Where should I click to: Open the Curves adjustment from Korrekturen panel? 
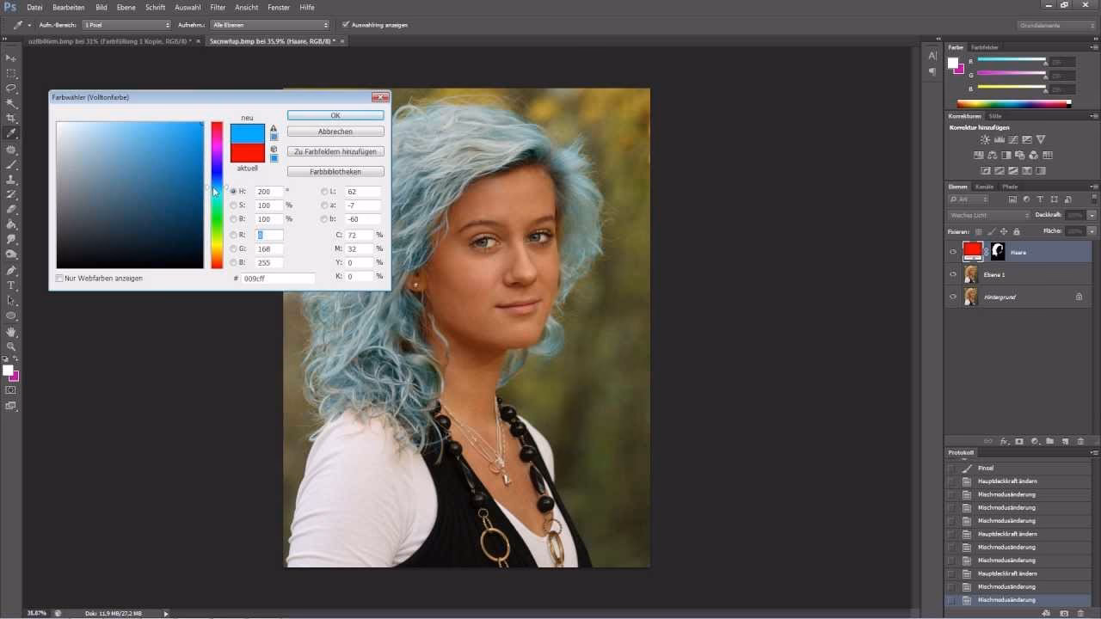1013,139
